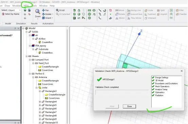
Task: Collapse the Sheets tree node
Action: (x=26, y=56)
